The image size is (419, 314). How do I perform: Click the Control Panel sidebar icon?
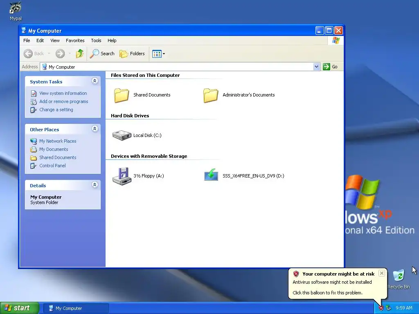coord(34,166)
